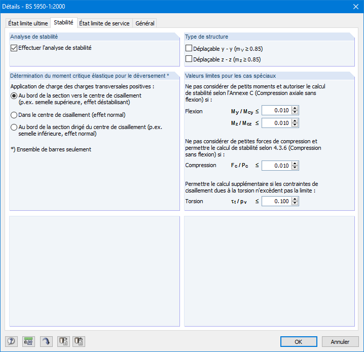
Task: Increase Mz / Mcz value with up arrow
Action: [x=295, y=121]
